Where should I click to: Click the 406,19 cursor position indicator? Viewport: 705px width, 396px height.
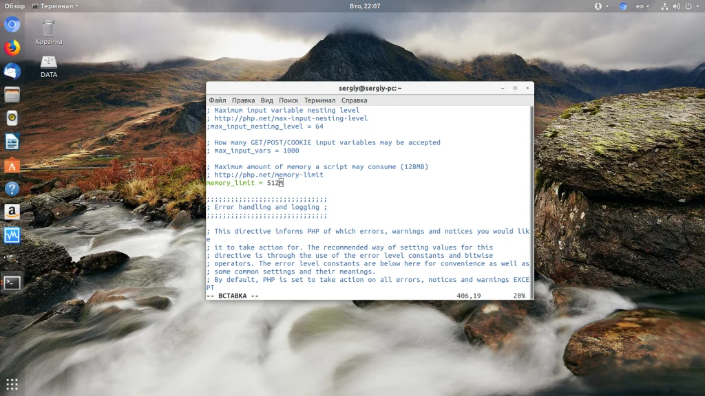click(468, 296)
